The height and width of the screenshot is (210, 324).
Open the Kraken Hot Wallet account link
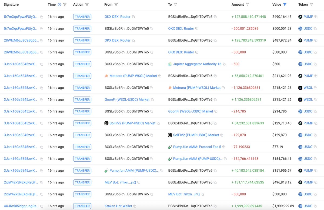(118, 206)
